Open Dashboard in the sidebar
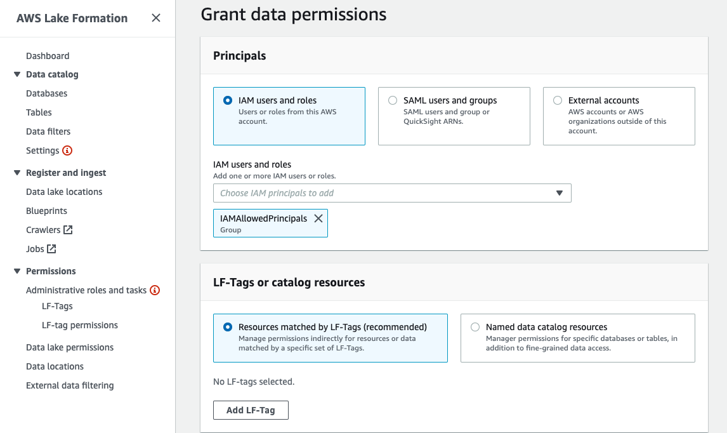Screen dimensions: 727x433 click(x=48, y=56)
